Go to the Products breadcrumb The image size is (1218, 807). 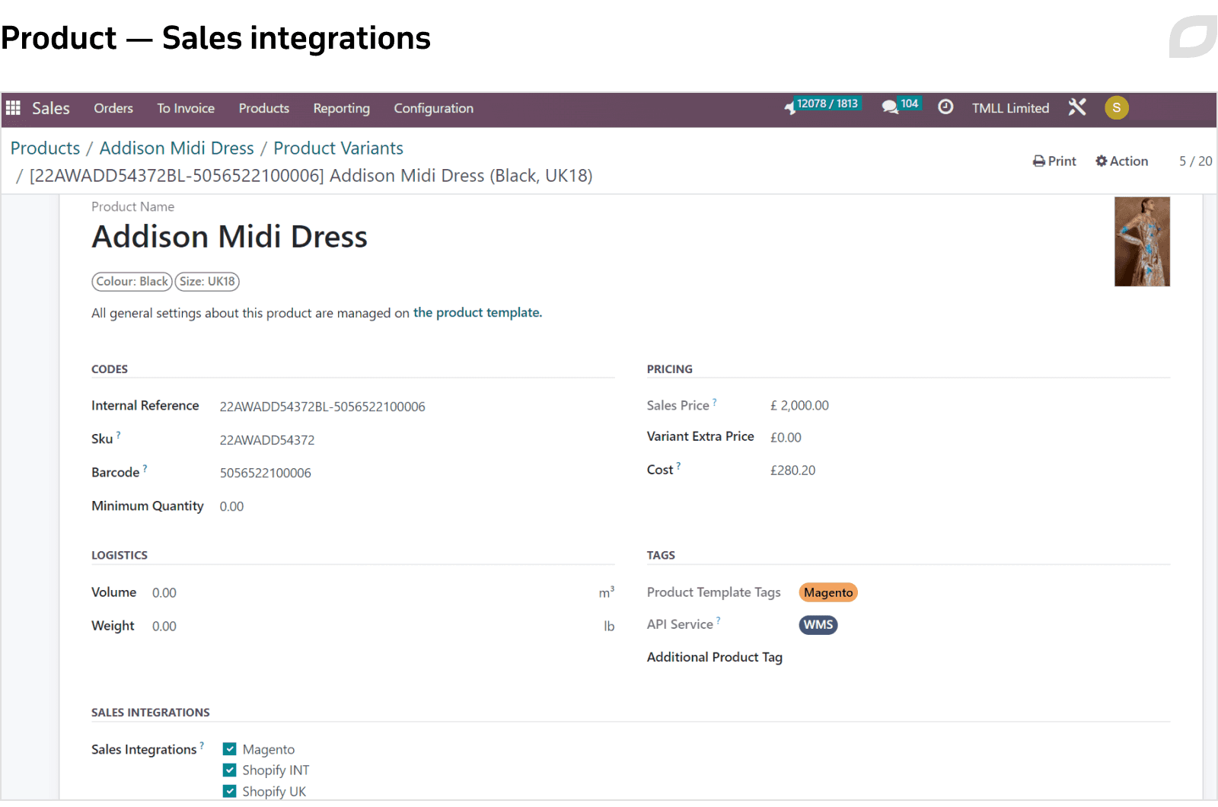(x=46, y=148)
